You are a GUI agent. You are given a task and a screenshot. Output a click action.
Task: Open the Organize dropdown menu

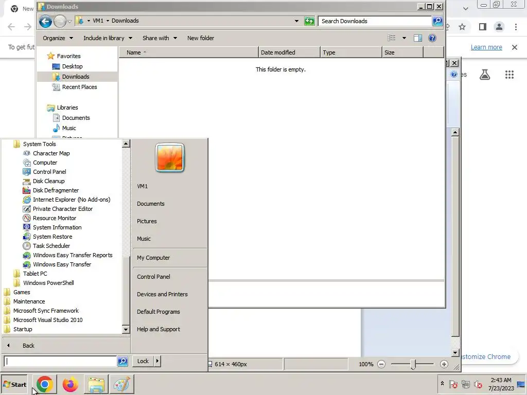point(58,38)
